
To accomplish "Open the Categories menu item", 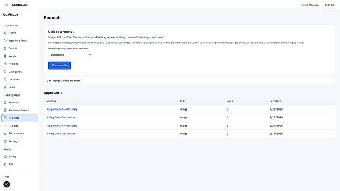I will click(20, 72).
